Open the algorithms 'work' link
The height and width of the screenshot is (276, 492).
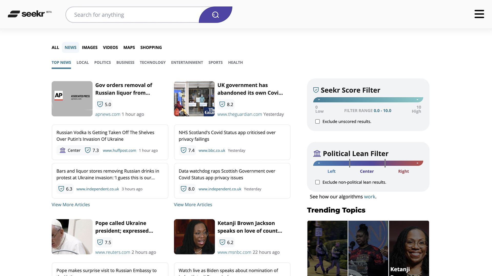[x=370, y=197]
